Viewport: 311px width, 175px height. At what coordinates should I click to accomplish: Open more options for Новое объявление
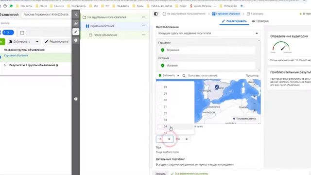pos(144,35)
